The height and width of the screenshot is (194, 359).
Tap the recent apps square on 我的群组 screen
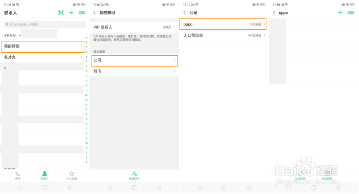(x=110, y=187)
